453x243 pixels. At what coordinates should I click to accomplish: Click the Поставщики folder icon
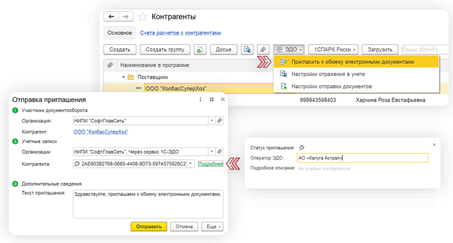point(131,77)
